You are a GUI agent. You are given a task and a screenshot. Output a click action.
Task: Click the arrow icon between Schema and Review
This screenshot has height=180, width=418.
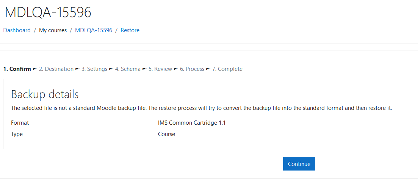click(144, 69)
